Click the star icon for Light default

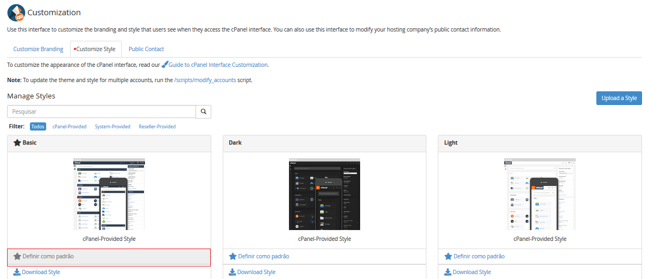(448, 256)
